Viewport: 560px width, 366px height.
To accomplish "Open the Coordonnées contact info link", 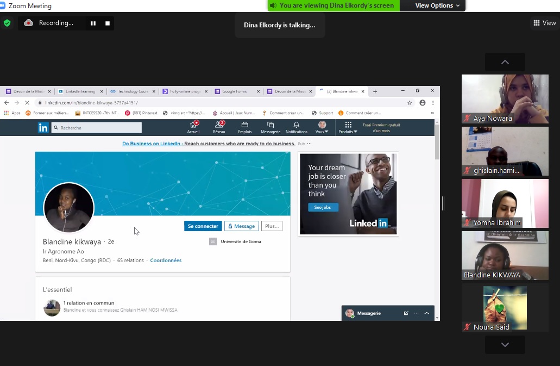I will coord(166,260).
